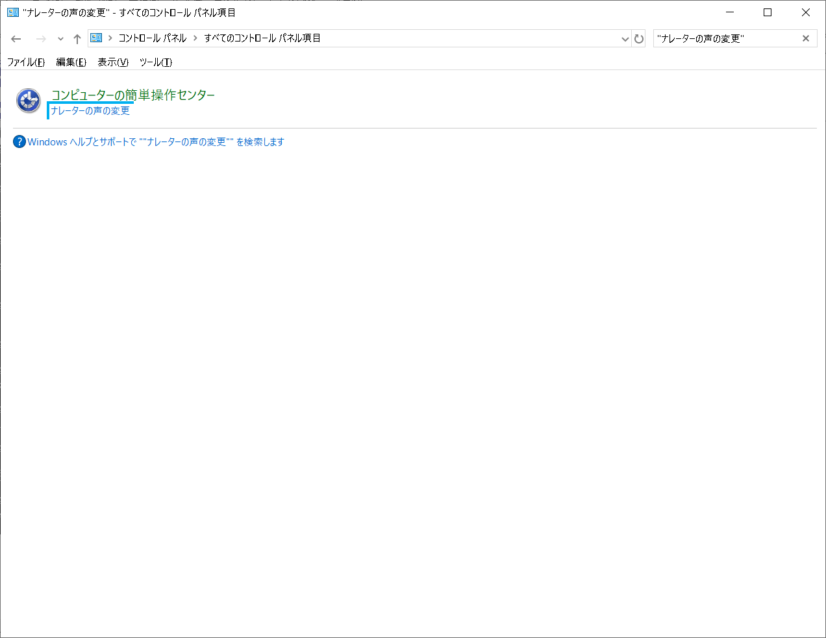Open the ナレーターの声の変更 link
Viewport: 826px width, 638px height.
tap(90, 111)
